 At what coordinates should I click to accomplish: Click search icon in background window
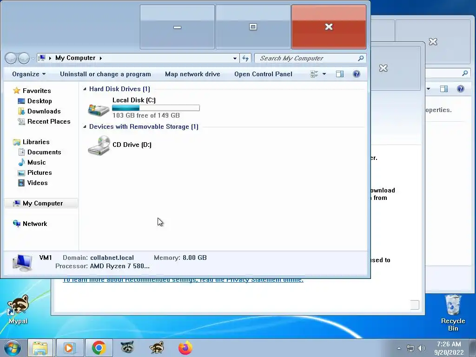tap(465, 73)
